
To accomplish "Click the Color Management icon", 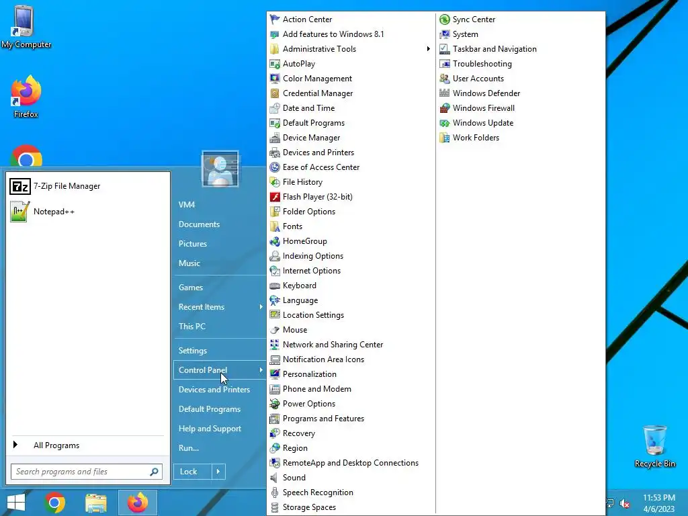I will pos(275,79).
